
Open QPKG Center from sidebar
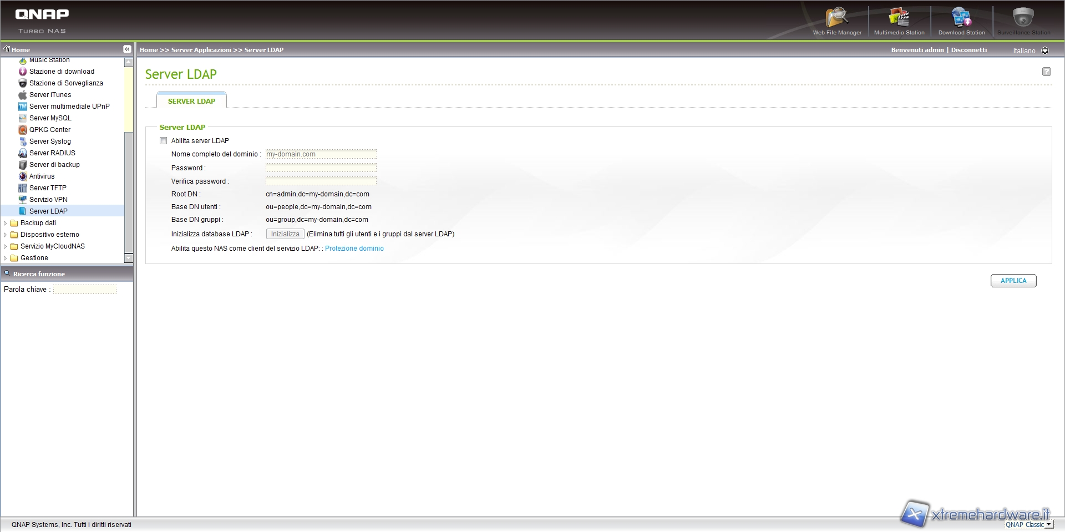tap(49, 130)
